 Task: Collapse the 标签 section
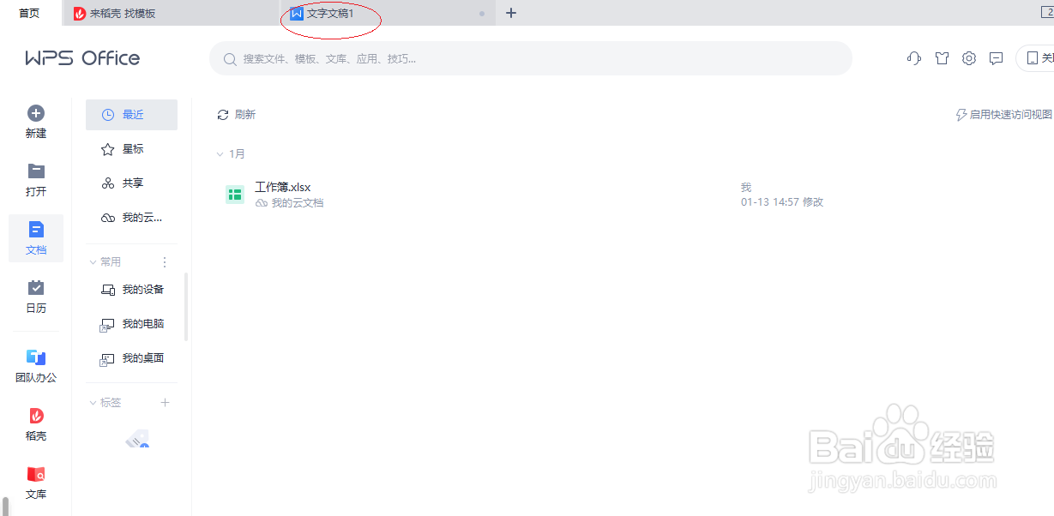[93, 402]
